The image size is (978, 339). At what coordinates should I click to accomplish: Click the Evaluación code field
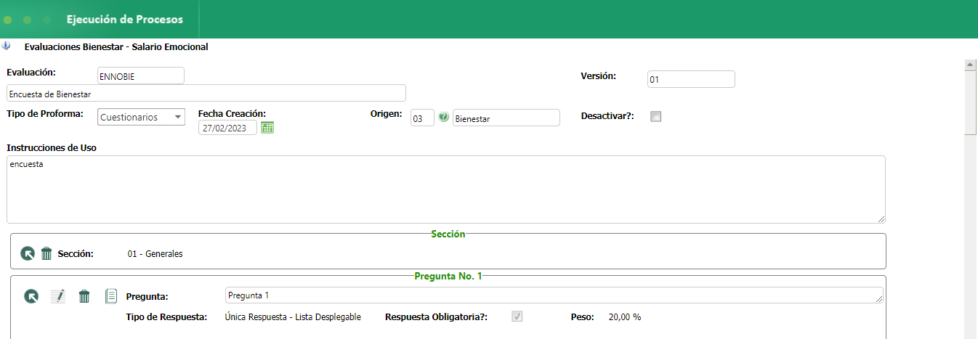pyautogui.click(x=140, y=76)
